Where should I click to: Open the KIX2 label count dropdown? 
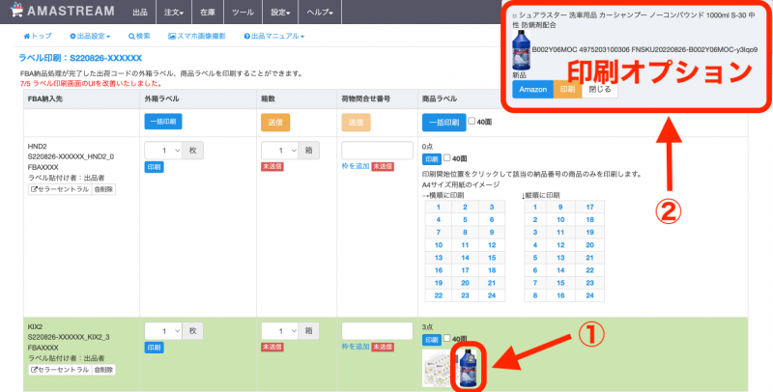point(163,331)
